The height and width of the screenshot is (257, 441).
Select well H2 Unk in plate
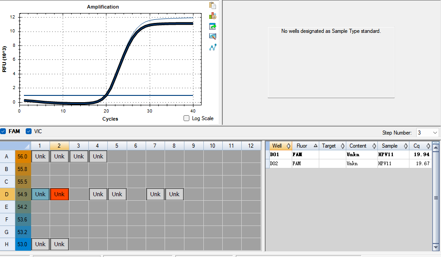click(60, 244)
